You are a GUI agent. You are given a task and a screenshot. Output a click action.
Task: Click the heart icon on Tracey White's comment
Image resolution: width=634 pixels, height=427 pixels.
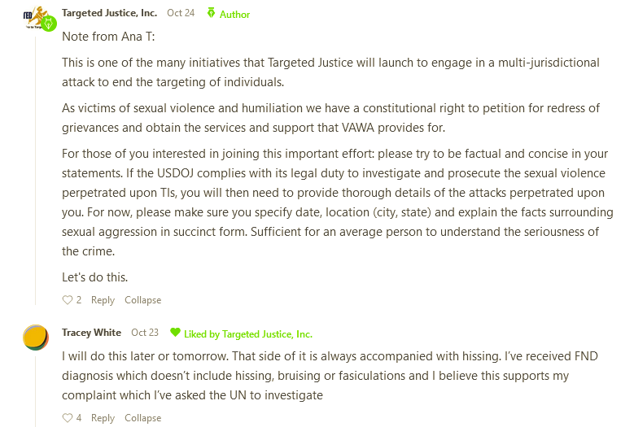(68, 418)
